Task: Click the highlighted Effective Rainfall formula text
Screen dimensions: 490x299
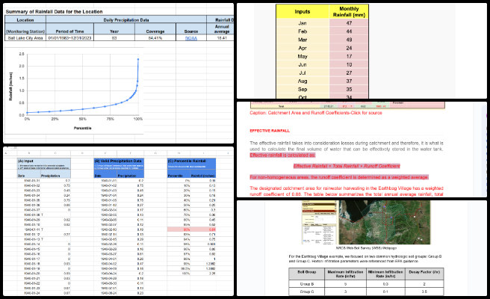Action: tap(347, 166)
